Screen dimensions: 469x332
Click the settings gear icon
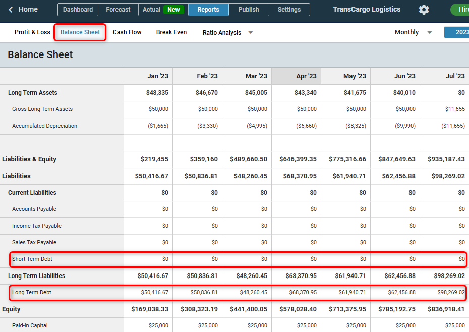click(x=424, y=10)
